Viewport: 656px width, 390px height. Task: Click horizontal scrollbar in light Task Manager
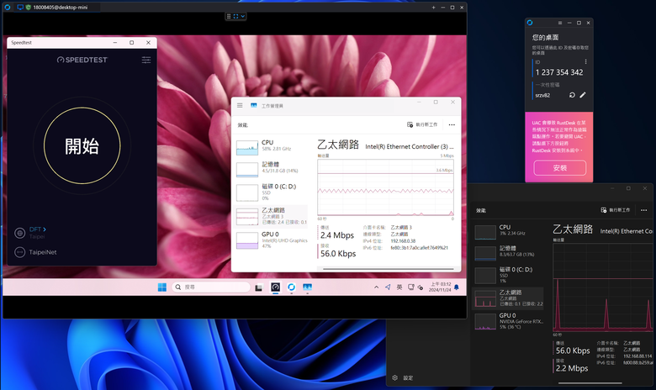coord(389,269)
